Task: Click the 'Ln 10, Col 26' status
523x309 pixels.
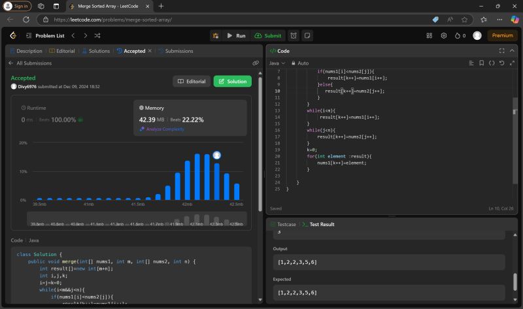Action: 501,208
